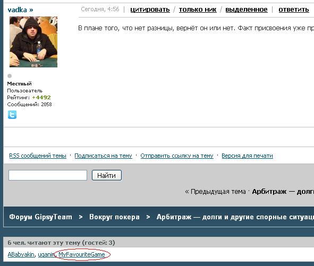This screenshot has width=314, height=266.
Task: Open ABabyakin user profile link
Action: (21, 254)
